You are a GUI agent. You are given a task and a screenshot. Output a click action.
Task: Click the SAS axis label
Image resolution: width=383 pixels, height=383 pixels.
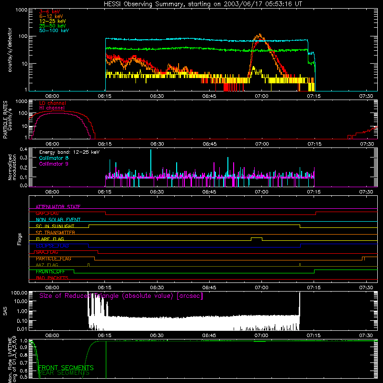(x=5, y=311)
